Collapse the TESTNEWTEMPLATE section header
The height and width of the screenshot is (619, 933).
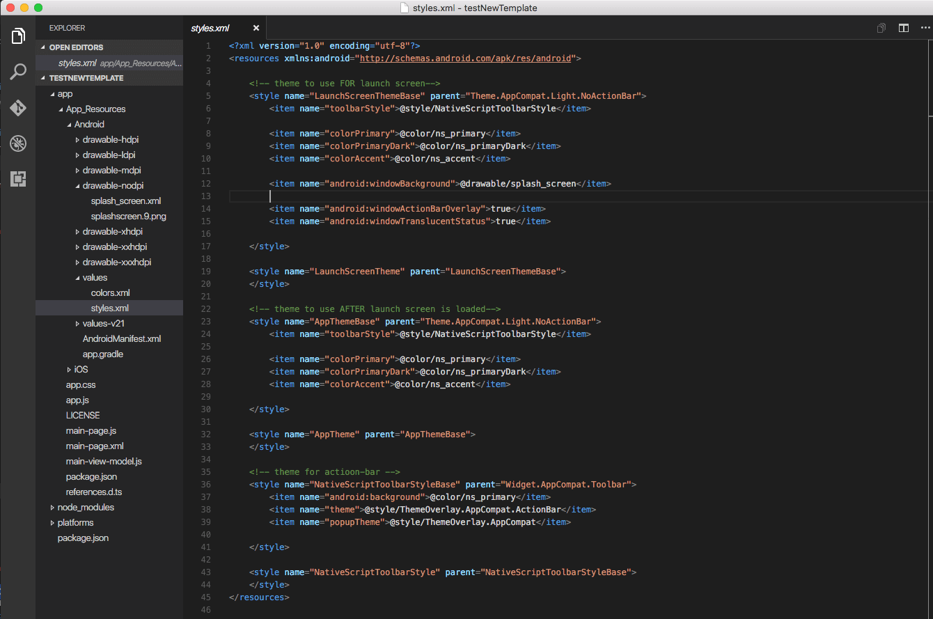(109, 78)
